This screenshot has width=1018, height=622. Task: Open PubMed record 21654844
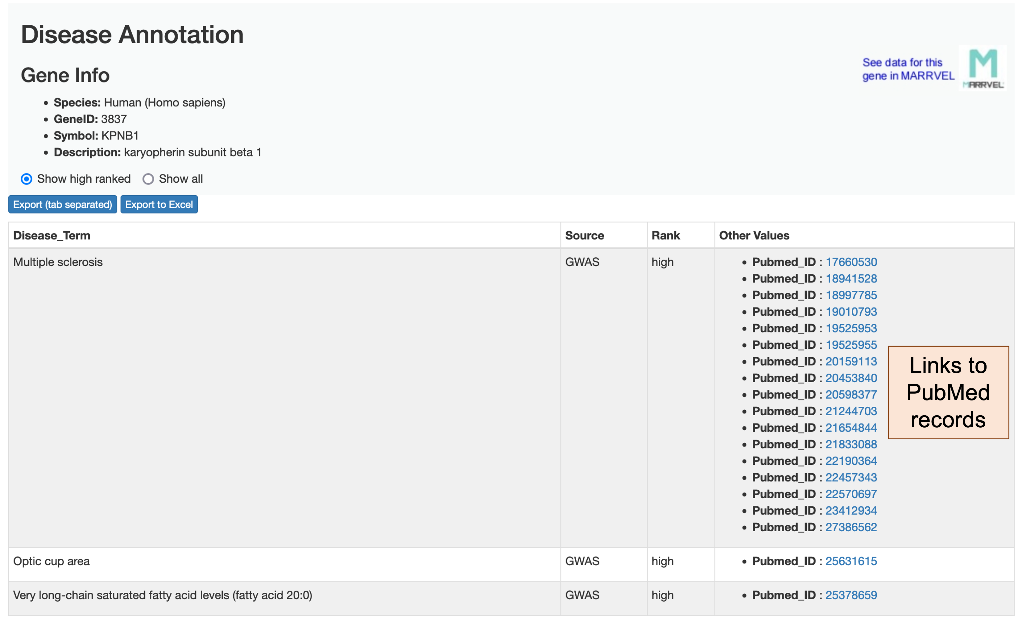[851, 427]
